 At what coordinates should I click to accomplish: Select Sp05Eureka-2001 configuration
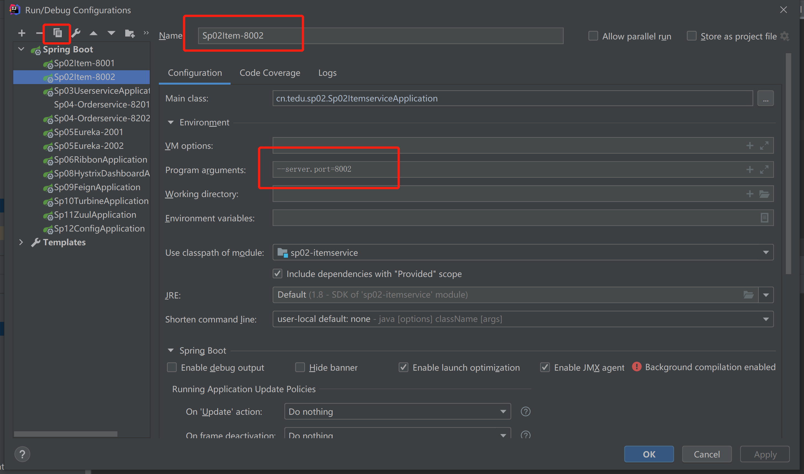pos(89,132)
